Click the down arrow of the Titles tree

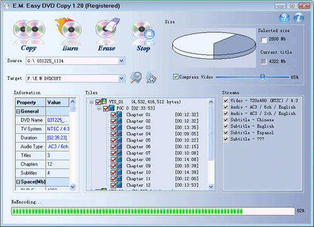click(x=211, y=186)
